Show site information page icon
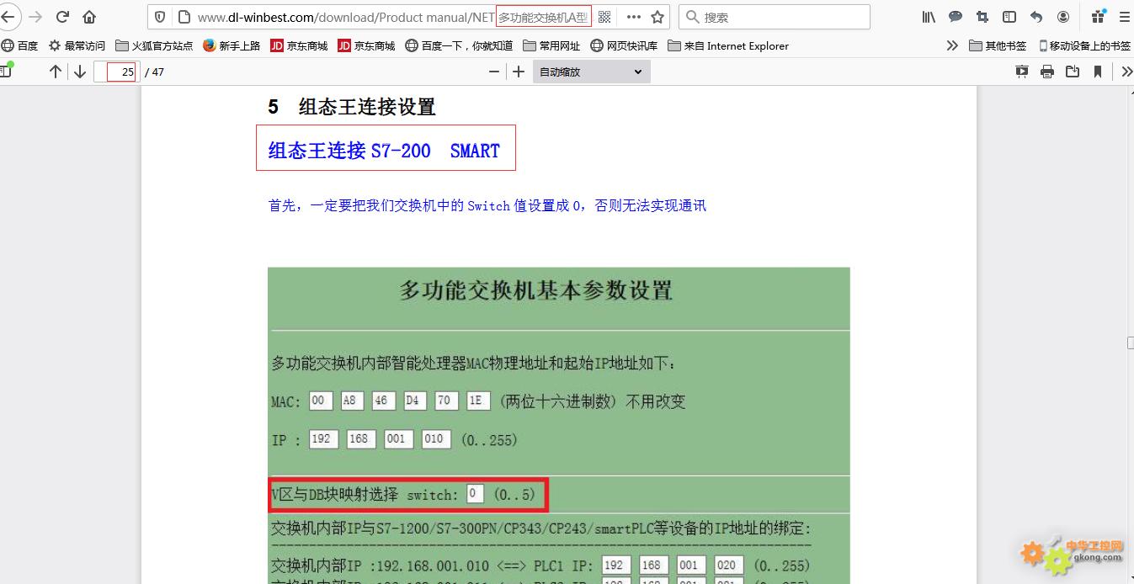1134x584 pixels. click(x=183, y=17)
